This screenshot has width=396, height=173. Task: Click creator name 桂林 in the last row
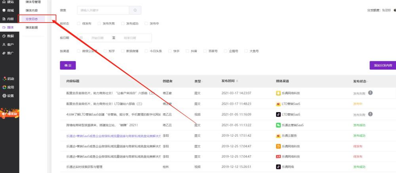[x=166, y=167]
